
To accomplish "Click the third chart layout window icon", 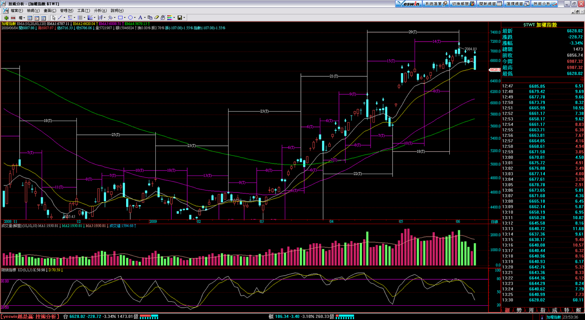I will 43,18.
